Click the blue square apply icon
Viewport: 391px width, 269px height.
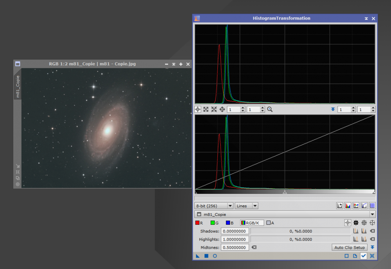coord(206,256)
